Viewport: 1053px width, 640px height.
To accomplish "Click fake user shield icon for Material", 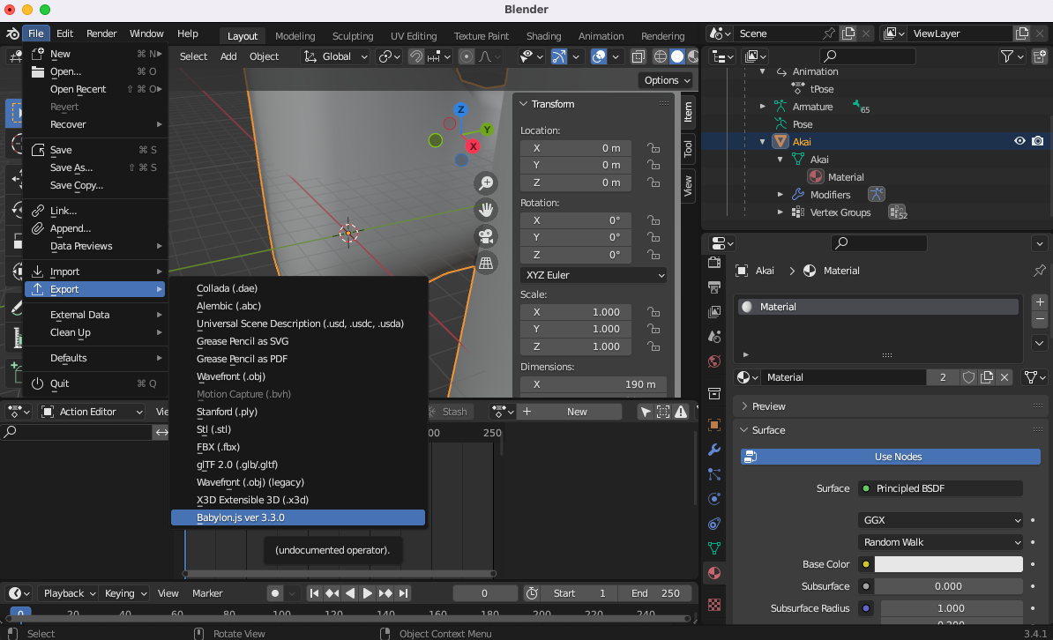I will [x=968, y=377].
